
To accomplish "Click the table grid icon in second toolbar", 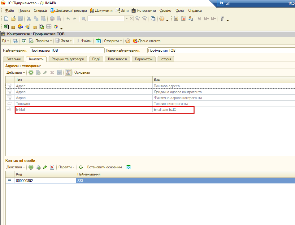I will [49, 27].
